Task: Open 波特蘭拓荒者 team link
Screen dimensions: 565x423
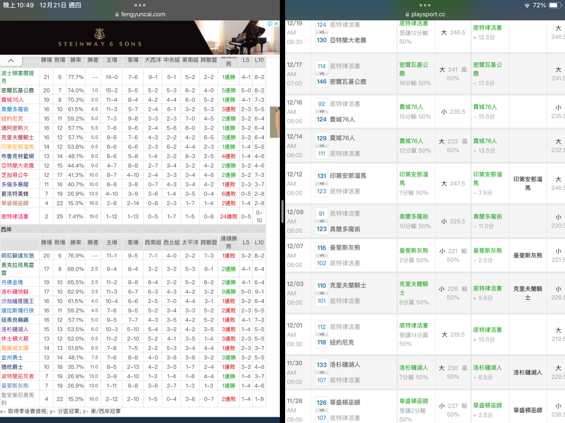Action: [18, 376]
